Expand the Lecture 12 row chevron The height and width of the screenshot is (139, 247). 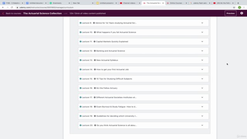[202, 51]
